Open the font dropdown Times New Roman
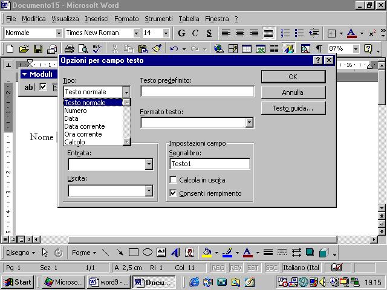 136,33
